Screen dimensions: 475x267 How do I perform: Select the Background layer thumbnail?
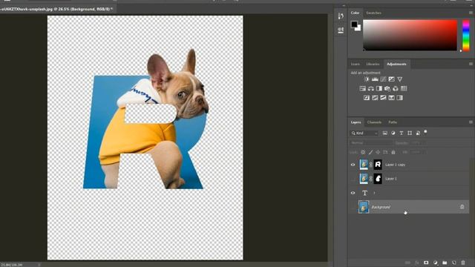(364, 207)
